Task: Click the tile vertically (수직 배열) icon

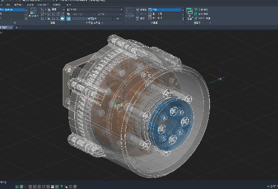Action: click(x=196, y=14)
